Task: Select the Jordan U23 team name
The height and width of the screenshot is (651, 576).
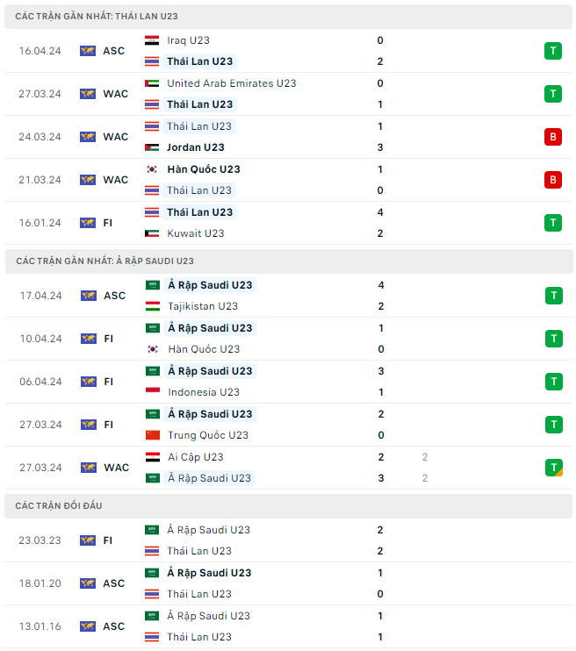Action: tap(195, 147)
